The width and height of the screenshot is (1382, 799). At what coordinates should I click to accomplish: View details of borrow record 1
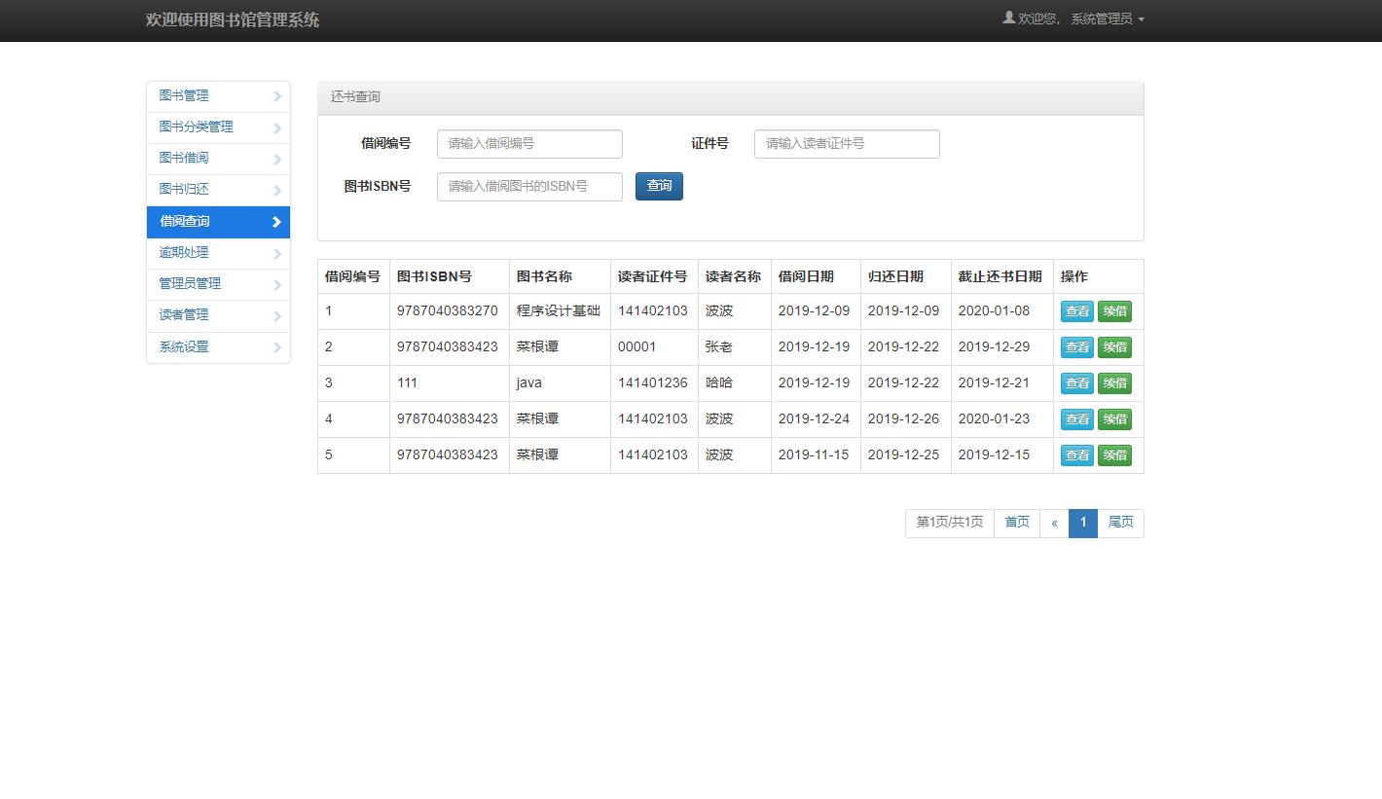point(1076,311)
